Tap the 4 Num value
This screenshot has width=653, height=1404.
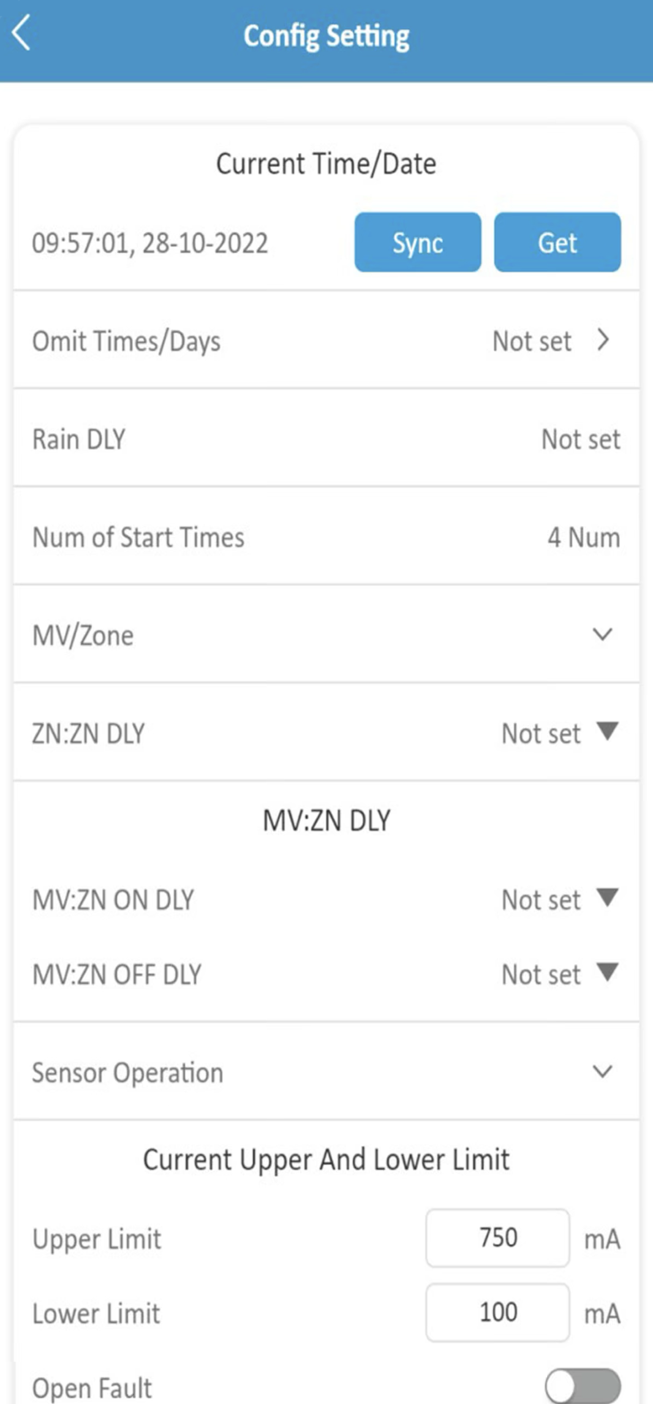583,537
